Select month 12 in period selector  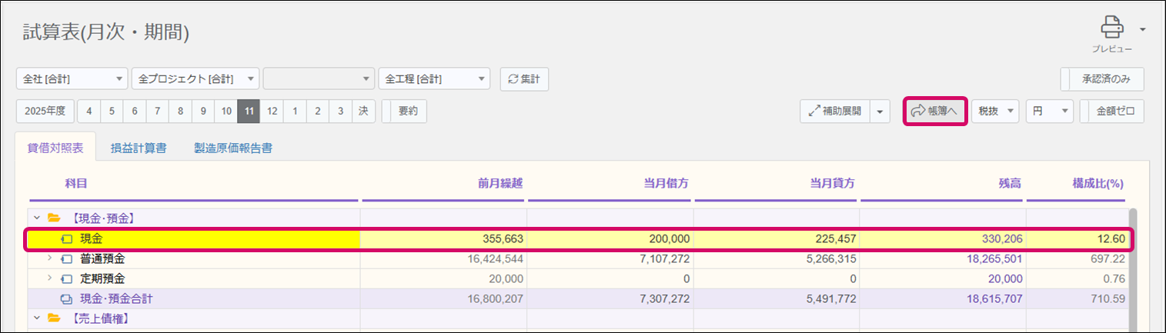point(271,111)
